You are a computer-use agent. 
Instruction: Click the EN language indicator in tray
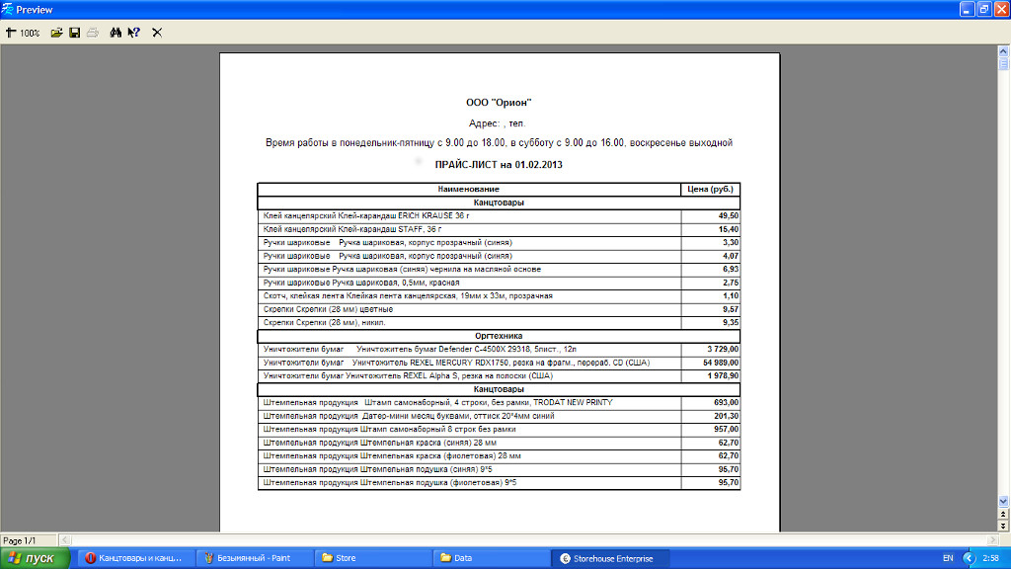(948, 558)
